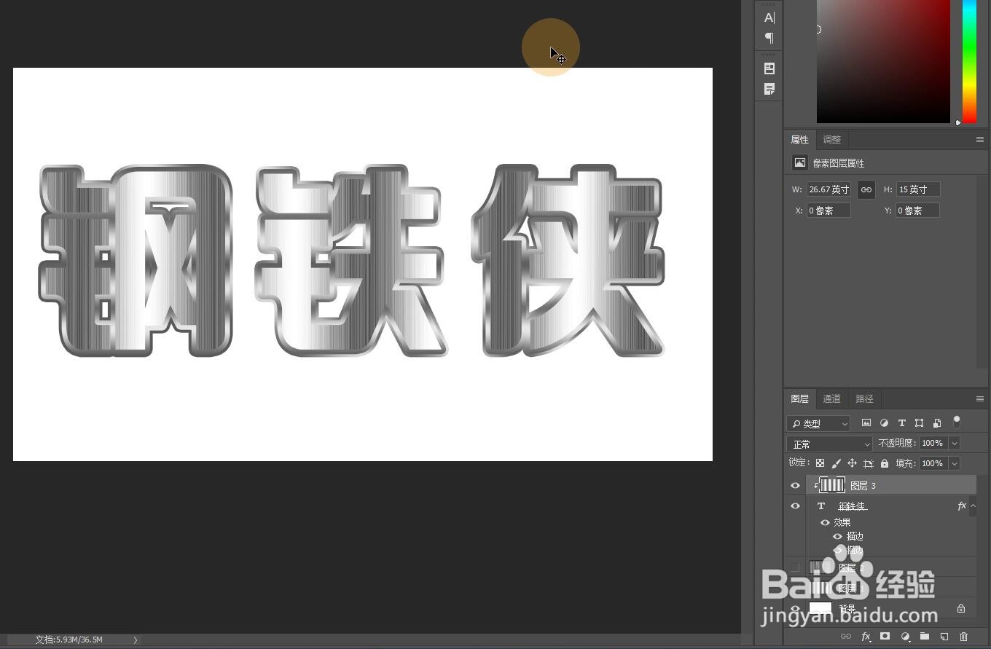Toggle visibility of the 描边 effect
Screen dimensions: 991x649
click(x=837, y=536)
